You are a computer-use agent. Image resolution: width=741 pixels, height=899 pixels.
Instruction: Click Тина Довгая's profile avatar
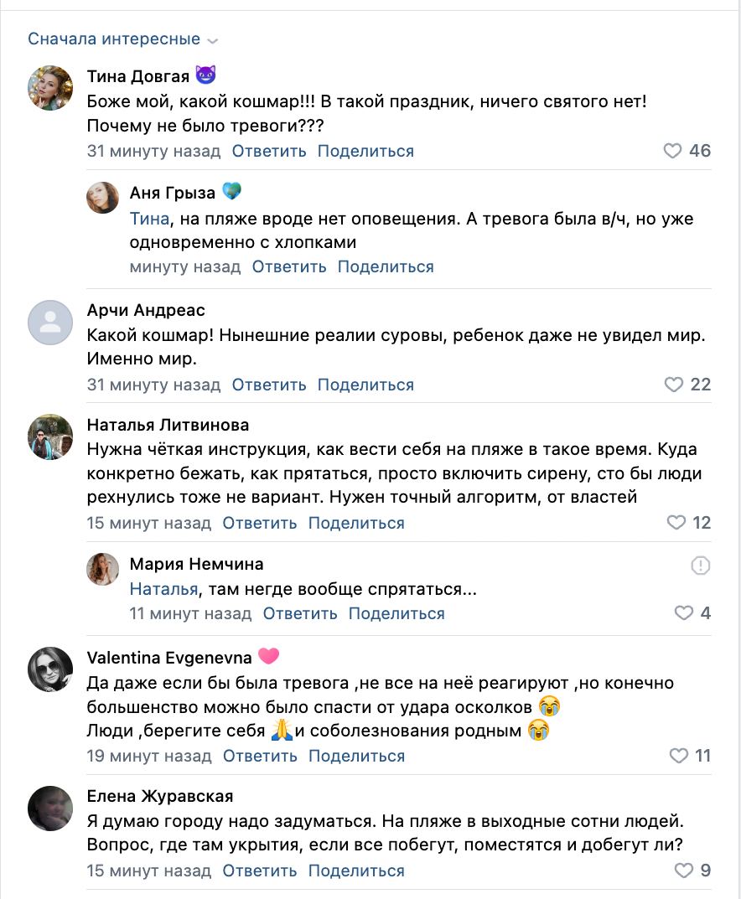(x=50, y=88)
